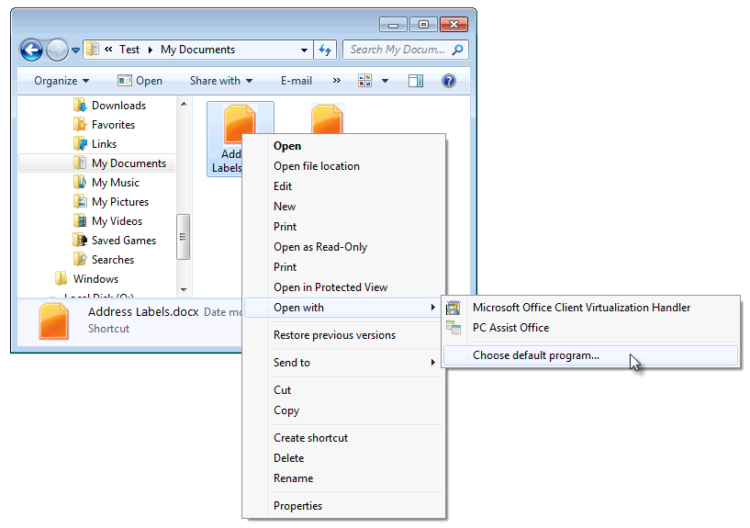Click navigation pane scroll down arrow
The width and height of the screenshot is (750, 528).
coord(184,289)
